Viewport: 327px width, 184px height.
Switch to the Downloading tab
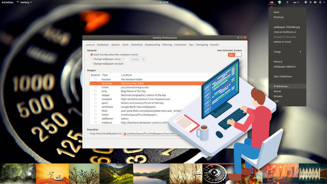[152, 45]
